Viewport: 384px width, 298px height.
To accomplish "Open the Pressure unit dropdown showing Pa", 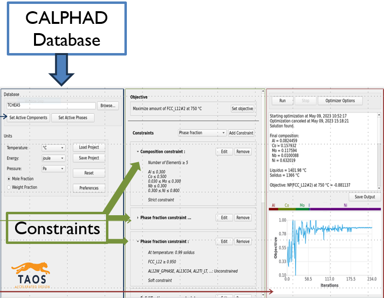I will tap(53, 168).
